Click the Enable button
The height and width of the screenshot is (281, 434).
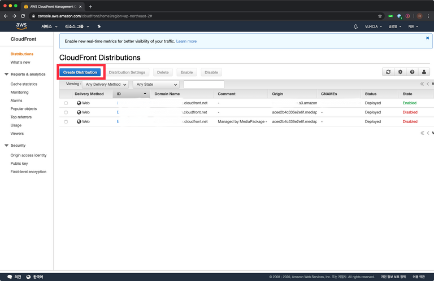click(x=186, y=72)
